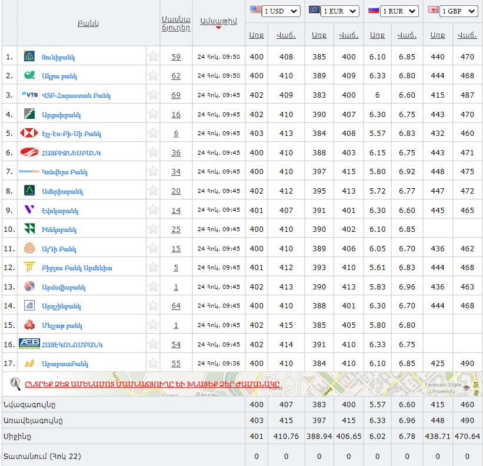Click the 410.76 average USD sell value
The width and height of the screenshot is (483, 466).
point(286,437)
